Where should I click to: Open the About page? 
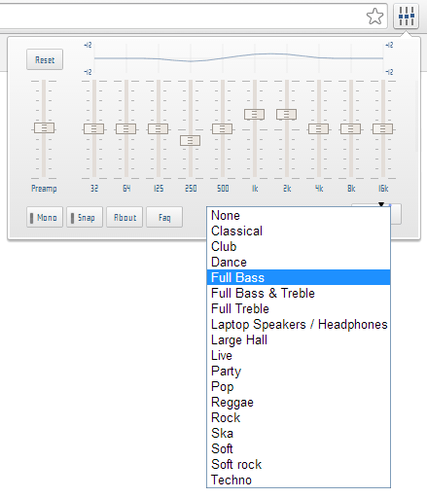click(x=125, y=217)
